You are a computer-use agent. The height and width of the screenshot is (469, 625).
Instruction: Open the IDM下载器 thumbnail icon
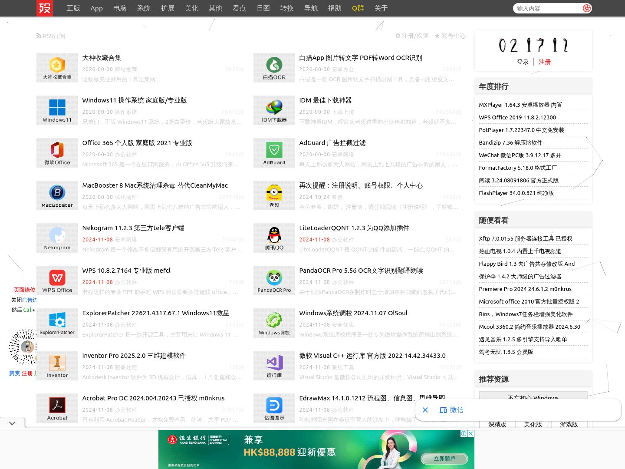[x=274, y=110]
